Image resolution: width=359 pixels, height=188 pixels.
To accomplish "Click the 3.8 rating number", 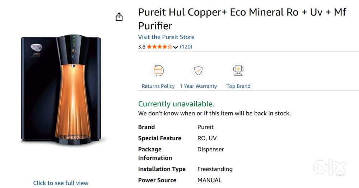I will [142, 47].
